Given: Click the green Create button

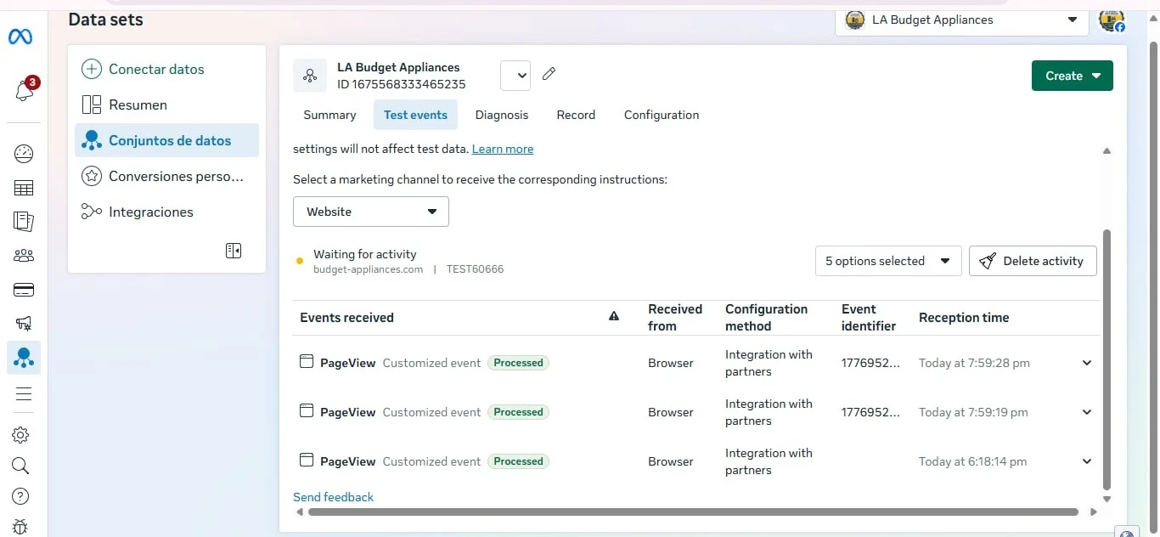Looking at the screenshot, I should point(1073,76).
